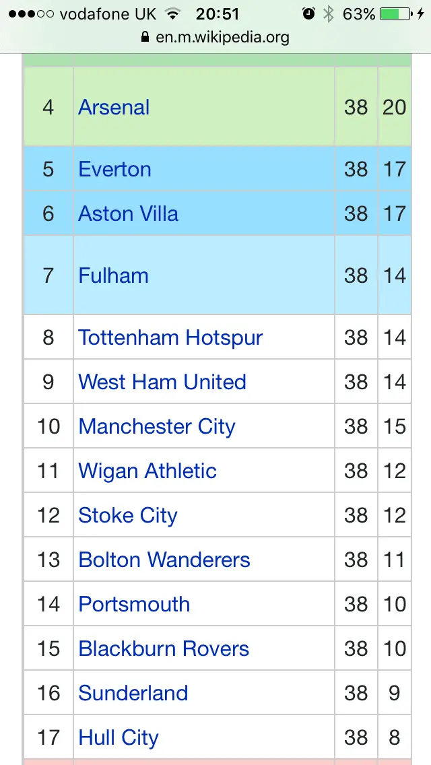Tap the Aston Villa link
The width and height of the screenshot is (431, 765).
(x=128, y=214)
